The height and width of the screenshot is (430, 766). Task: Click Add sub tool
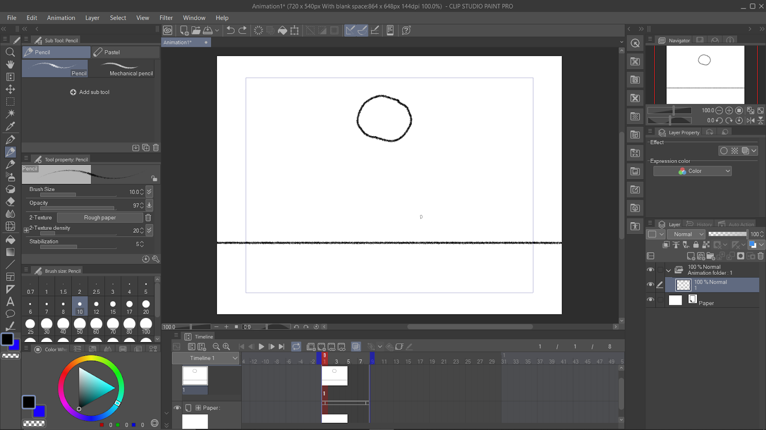[x=90, y=92]
